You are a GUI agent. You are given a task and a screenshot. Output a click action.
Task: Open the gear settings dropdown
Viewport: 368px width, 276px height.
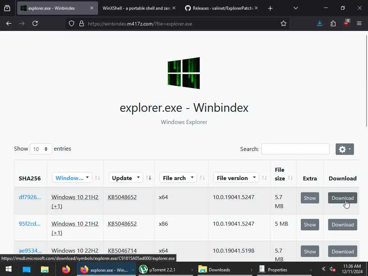pyautogui.click(x=345, y=149)
